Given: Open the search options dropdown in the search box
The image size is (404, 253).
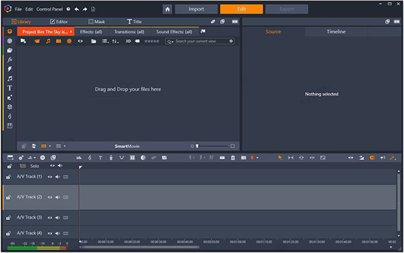Looking at the screenshot, I should click(x=170, y=41).
